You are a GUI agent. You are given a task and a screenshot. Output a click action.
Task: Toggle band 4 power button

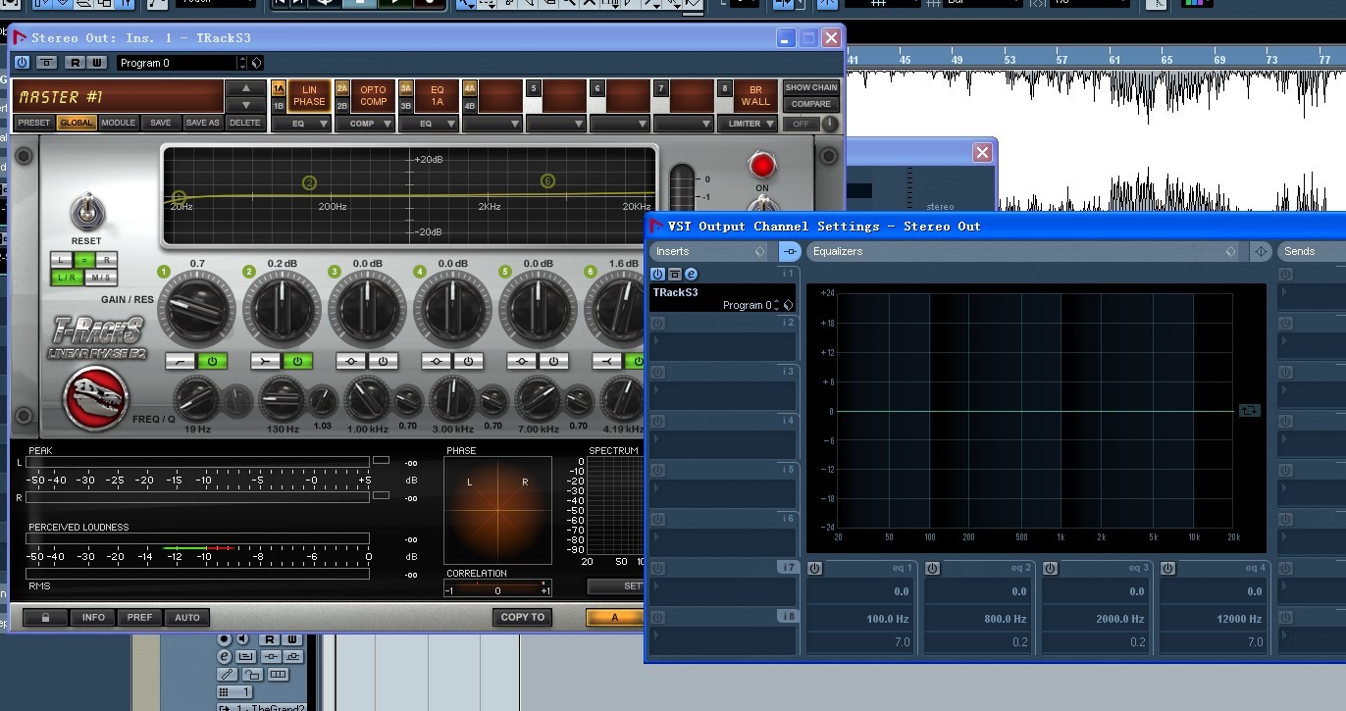[468, 361]
